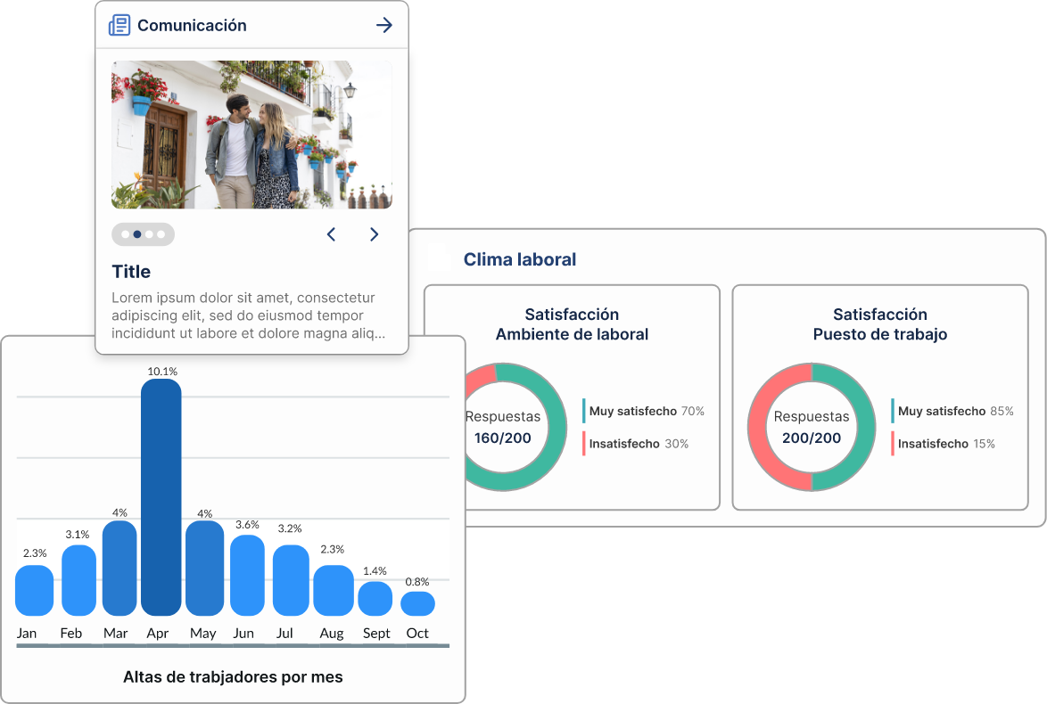Viewport: 1047px width, 704px height.
Task: Click the Clima laboral heading
Action: click(x=519, y=259)
